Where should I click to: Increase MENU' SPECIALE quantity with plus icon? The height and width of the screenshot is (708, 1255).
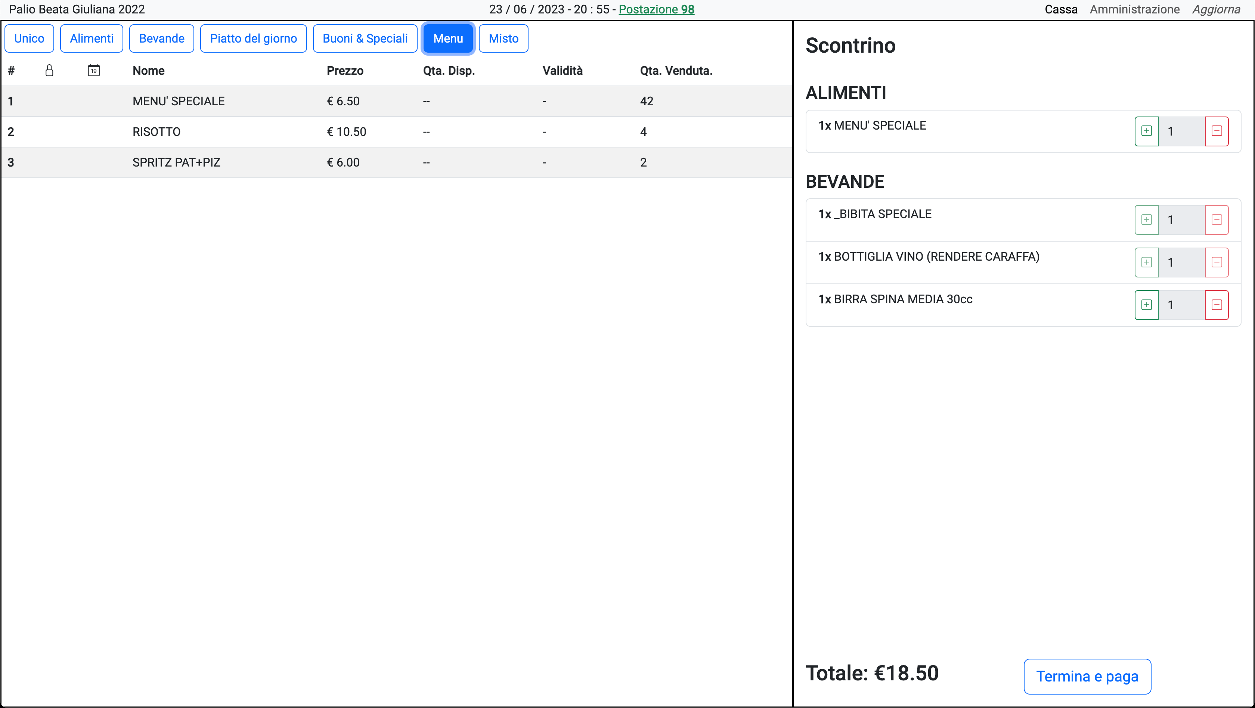(1146, 131)
